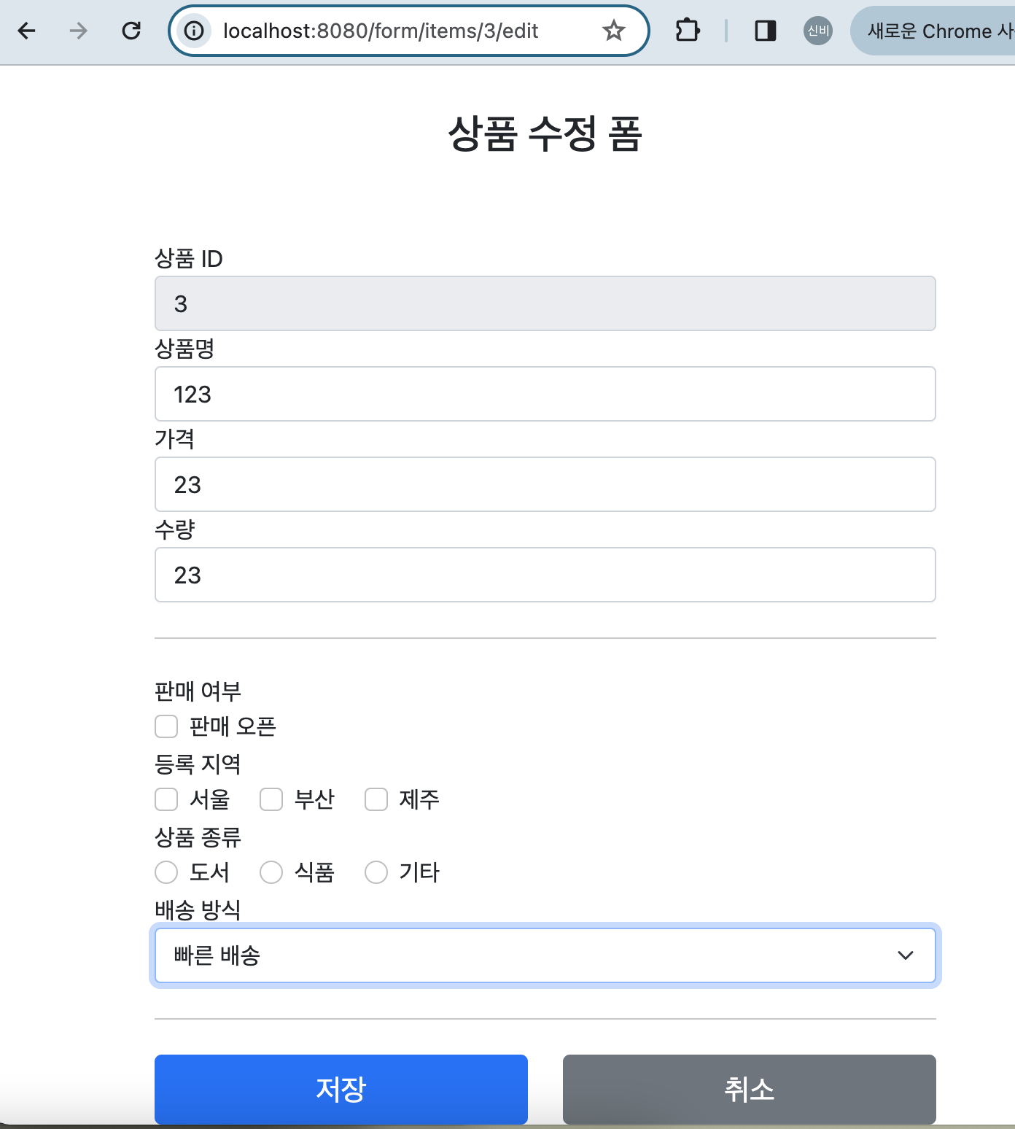Click the 상품명 input containing 123
The image size is (1015, 1129).
click(x=545, y=394)
